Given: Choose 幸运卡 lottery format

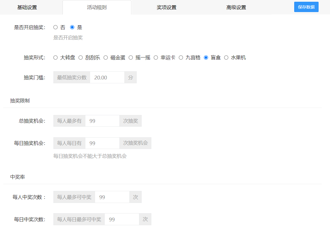Looking at the screenshot, I should pos(156,57).
